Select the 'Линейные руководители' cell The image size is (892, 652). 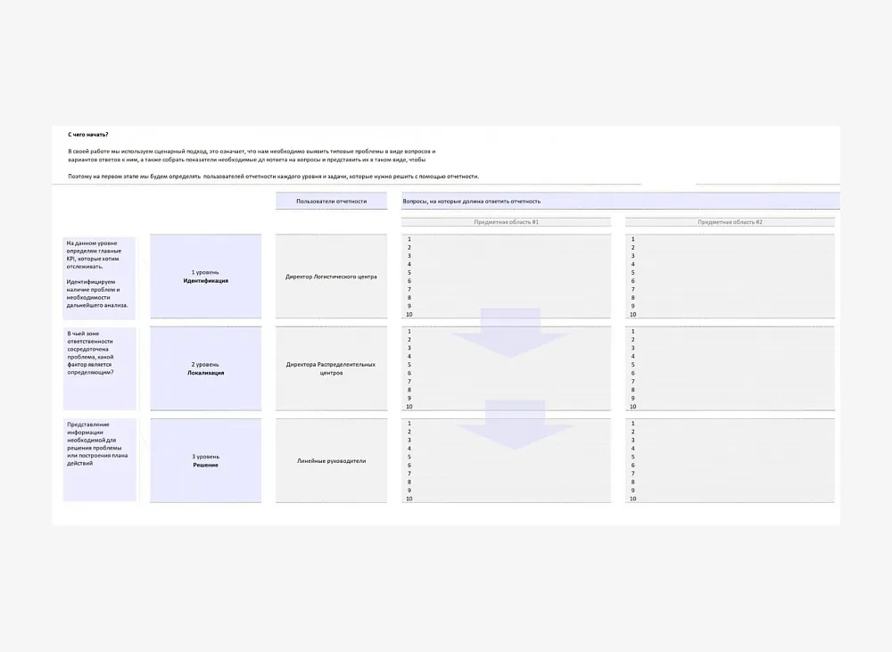pos(331,461)
